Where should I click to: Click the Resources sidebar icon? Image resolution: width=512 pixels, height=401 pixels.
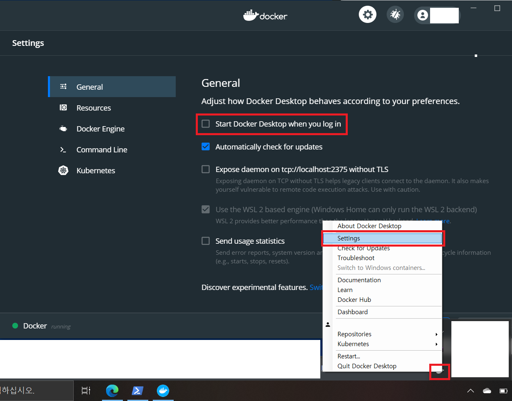coord(63,107)
